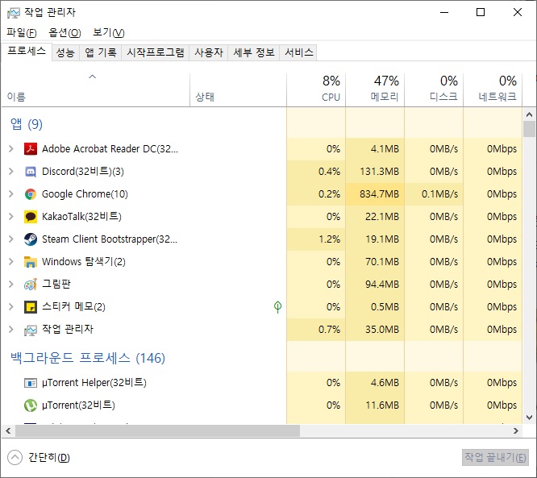Click Discord's 131.3MB memory value
The image size is (537, 478).
pos(379,172)
